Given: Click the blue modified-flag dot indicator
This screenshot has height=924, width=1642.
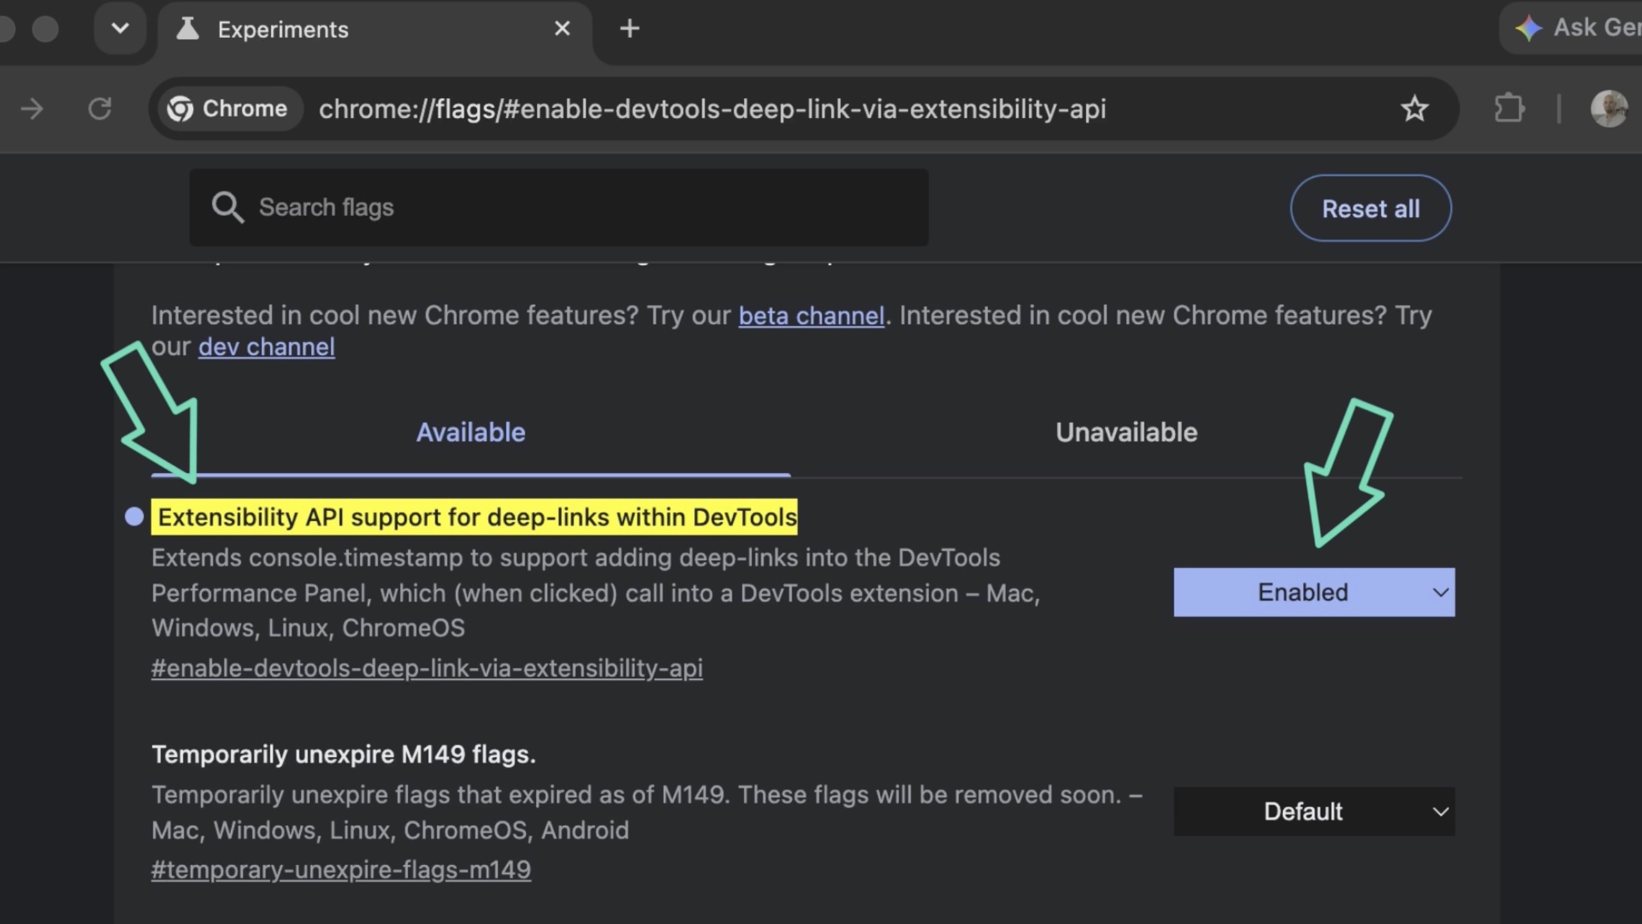Looking at the screenshot, I should point(134,517).
